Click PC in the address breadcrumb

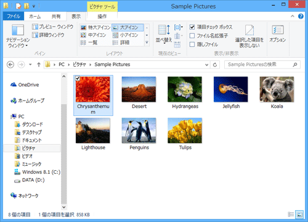click(x=62, y=65)
